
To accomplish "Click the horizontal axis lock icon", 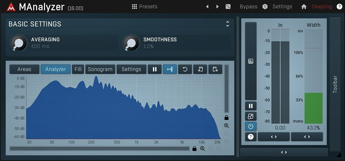I will click(194, 149).
